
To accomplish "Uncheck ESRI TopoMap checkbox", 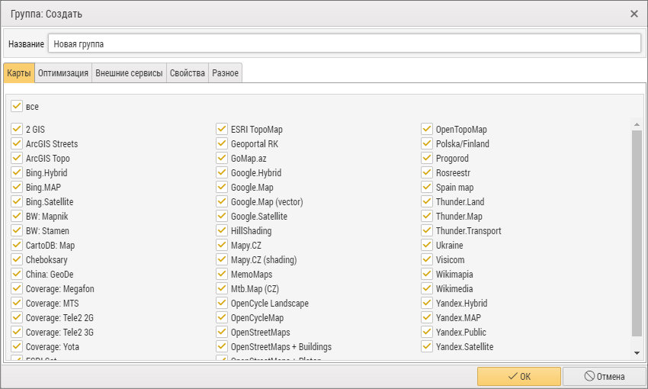I will click(x=222, y=129).
